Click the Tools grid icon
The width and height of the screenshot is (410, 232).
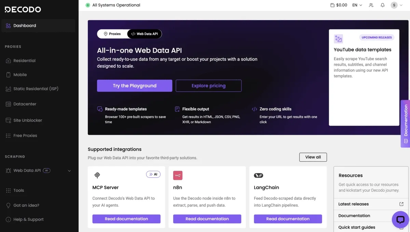pos(9,190)
